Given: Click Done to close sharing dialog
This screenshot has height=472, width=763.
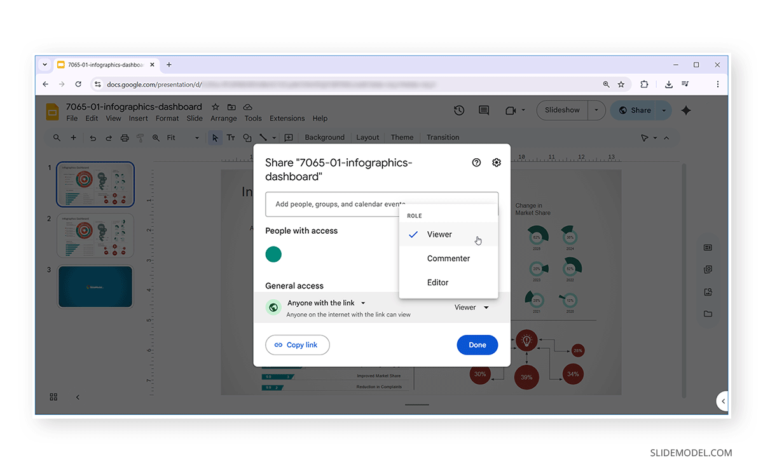Looking at the screenshot, I should [477, 344].
